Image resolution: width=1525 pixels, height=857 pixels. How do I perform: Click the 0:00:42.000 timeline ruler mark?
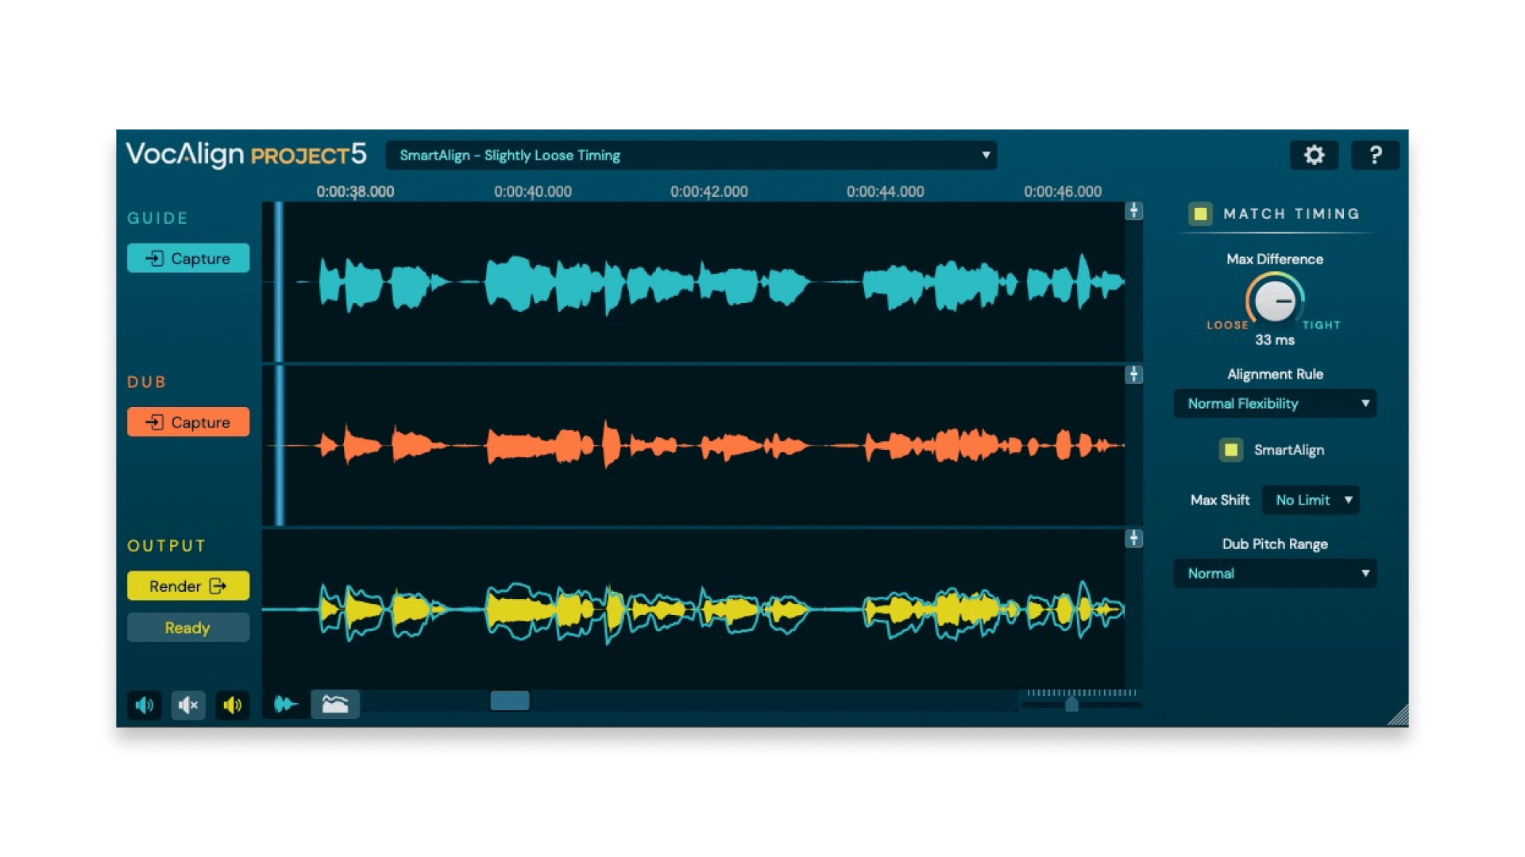point(708,191)
